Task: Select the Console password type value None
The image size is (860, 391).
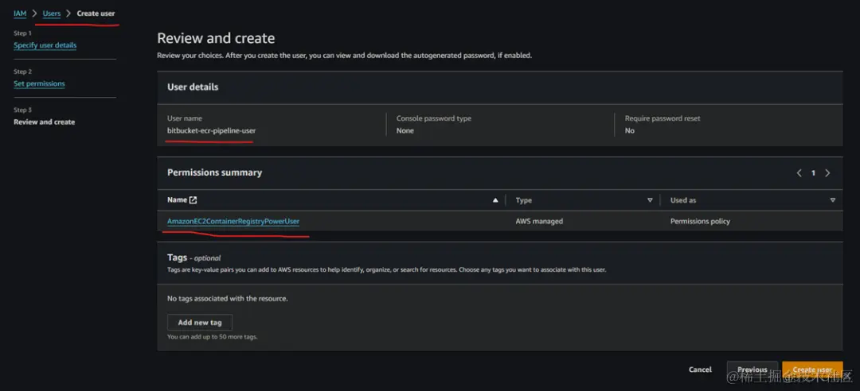Action: tap(405, 131)
